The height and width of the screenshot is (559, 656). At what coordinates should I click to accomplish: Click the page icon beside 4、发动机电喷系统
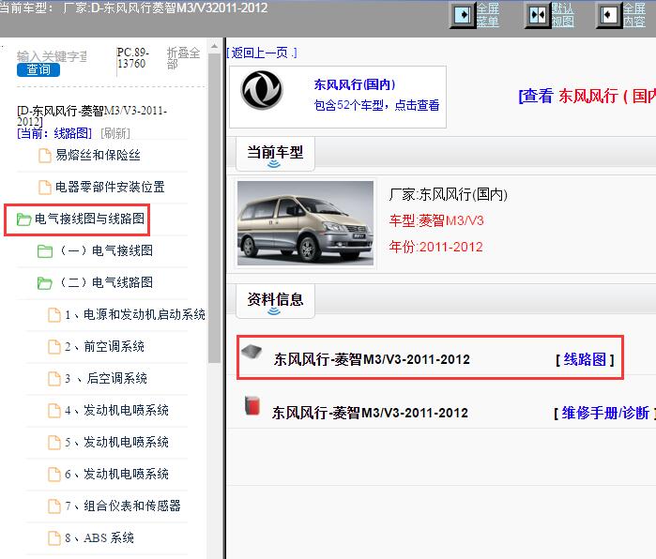[54, 411]
